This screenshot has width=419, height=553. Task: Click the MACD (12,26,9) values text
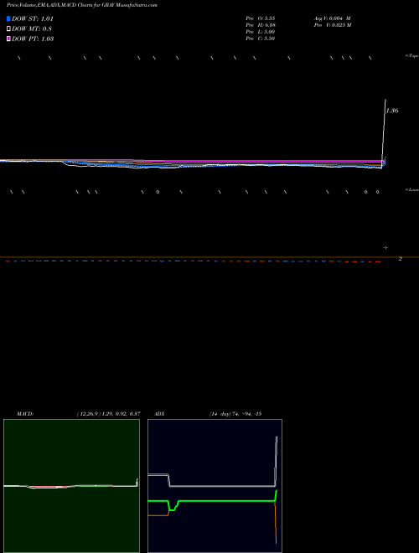[x=108, y=414]
